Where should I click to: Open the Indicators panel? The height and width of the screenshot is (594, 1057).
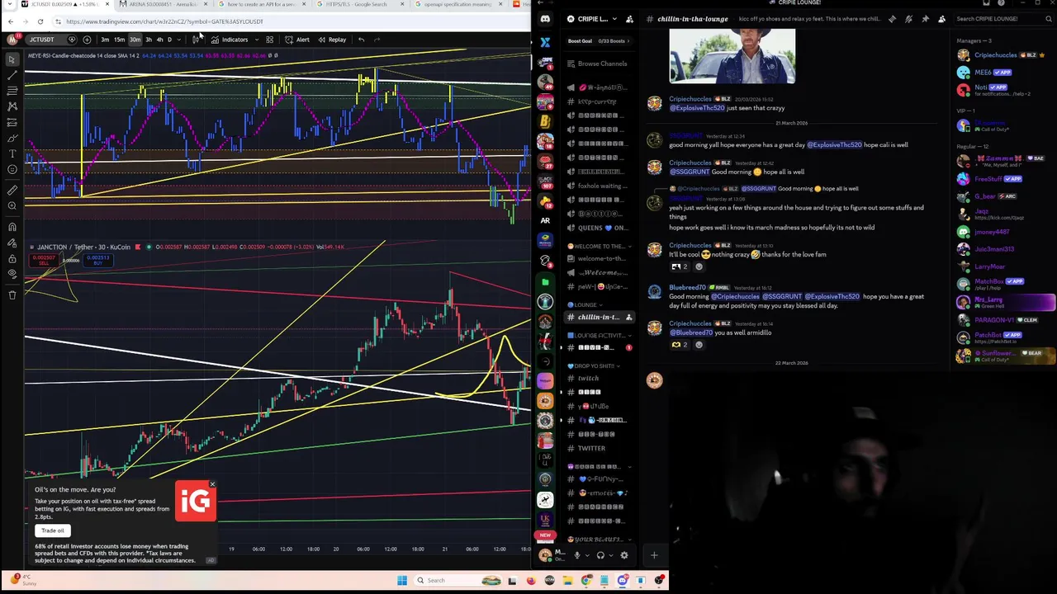tap(230, 40)
